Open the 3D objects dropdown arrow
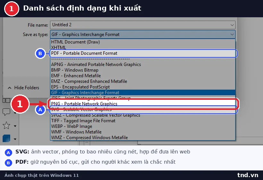Image resolution: width=263 pixels, height=180 pixels. point(15,139)
